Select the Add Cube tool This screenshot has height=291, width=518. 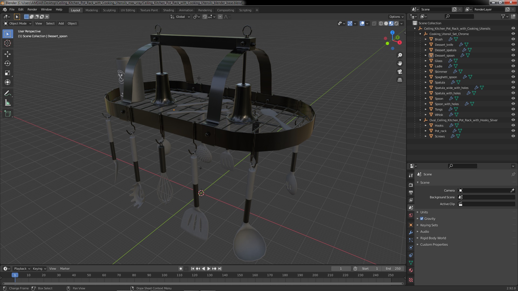(8, 114)
